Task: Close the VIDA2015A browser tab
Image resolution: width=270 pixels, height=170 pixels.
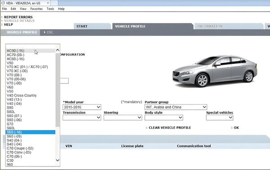Action: tap(48, 3)
